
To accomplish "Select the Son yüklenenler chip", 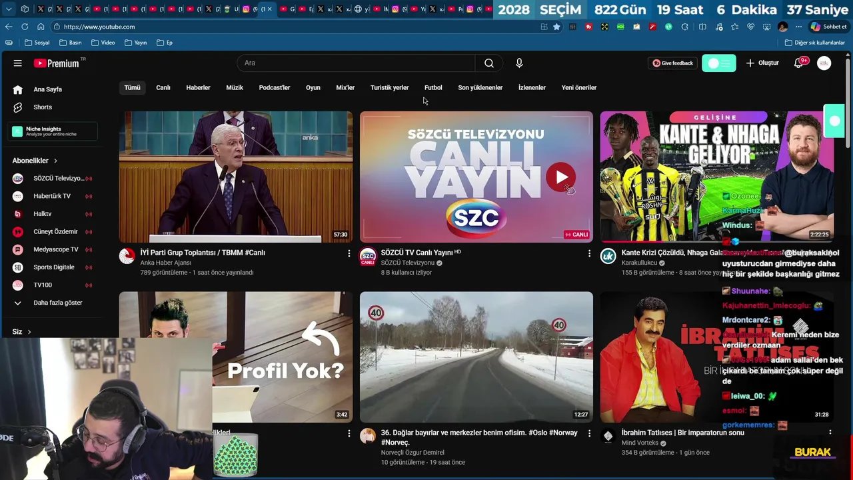I will (x=480, y=87).
